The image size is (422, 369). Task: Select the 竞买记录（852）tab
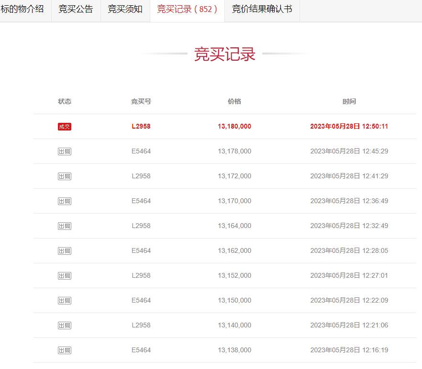(187, 11)
